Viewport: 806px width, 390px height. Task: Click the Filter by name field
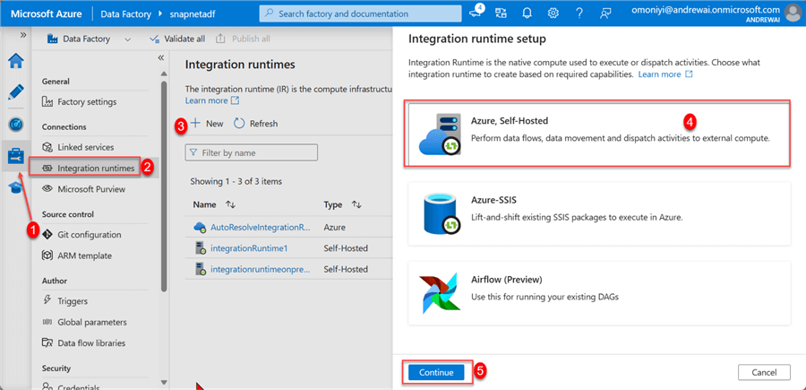point(252,152)
